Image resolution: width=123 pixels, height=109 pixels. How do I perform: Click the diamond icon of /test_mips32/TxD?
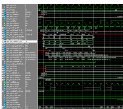(x=5, y=21)
